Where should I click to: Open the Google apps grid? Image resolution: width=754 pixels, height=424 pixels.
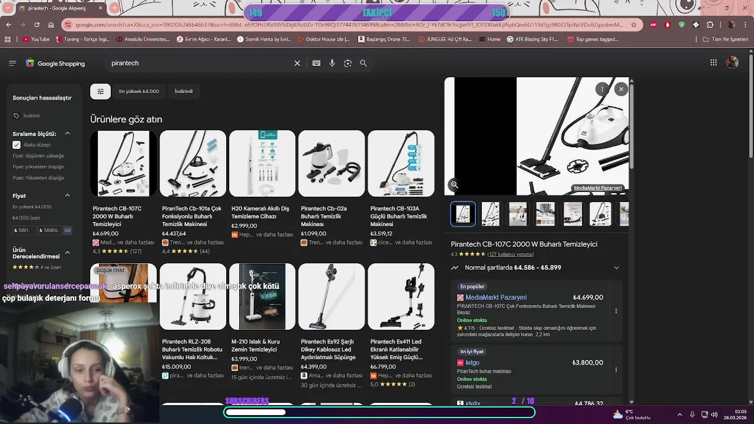click(713, 62)
